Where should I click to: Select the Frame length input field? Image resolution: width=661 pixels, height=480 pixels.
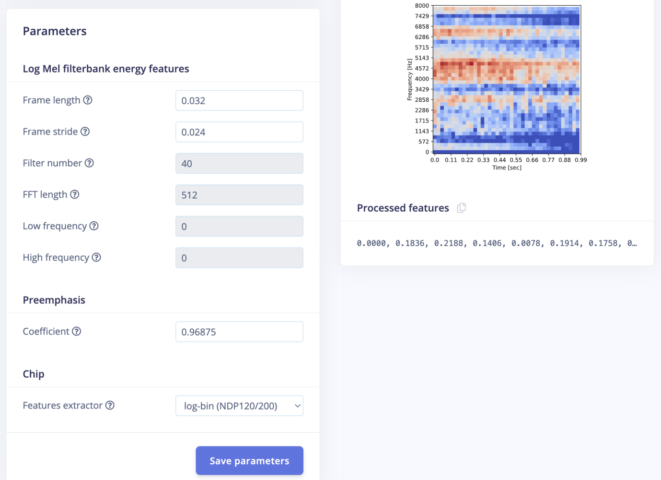pos(239,100)
